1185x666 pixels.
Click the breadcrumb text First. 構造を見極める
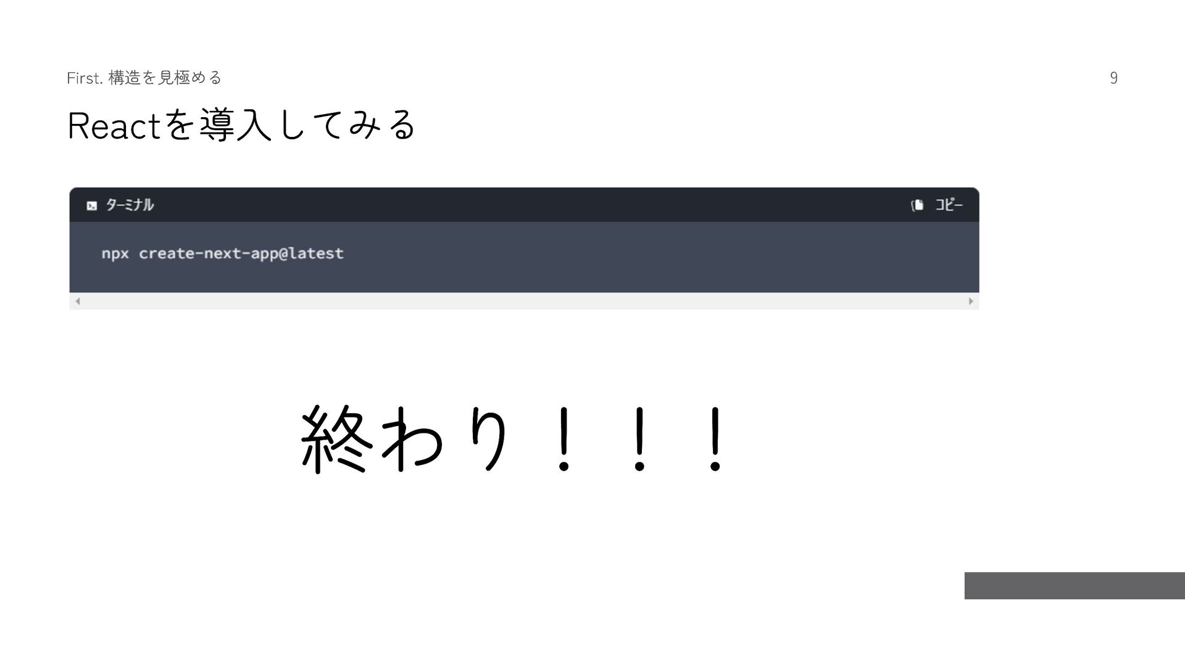pos(144,78)
